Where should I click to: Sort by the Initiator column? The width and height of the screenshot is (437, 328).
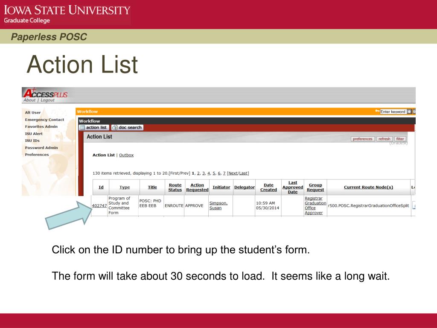[x=221, y=187]
